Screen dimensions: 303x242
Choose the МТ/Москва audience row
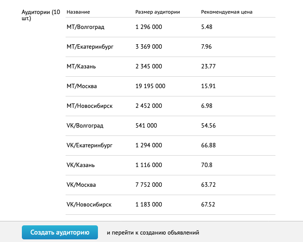point(171,86)
